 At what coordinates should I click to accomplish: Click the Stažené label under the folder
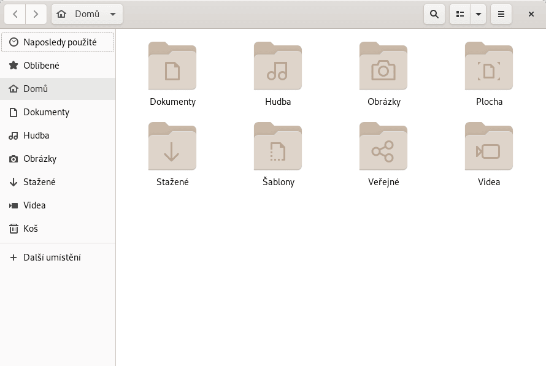coord(172,182)
